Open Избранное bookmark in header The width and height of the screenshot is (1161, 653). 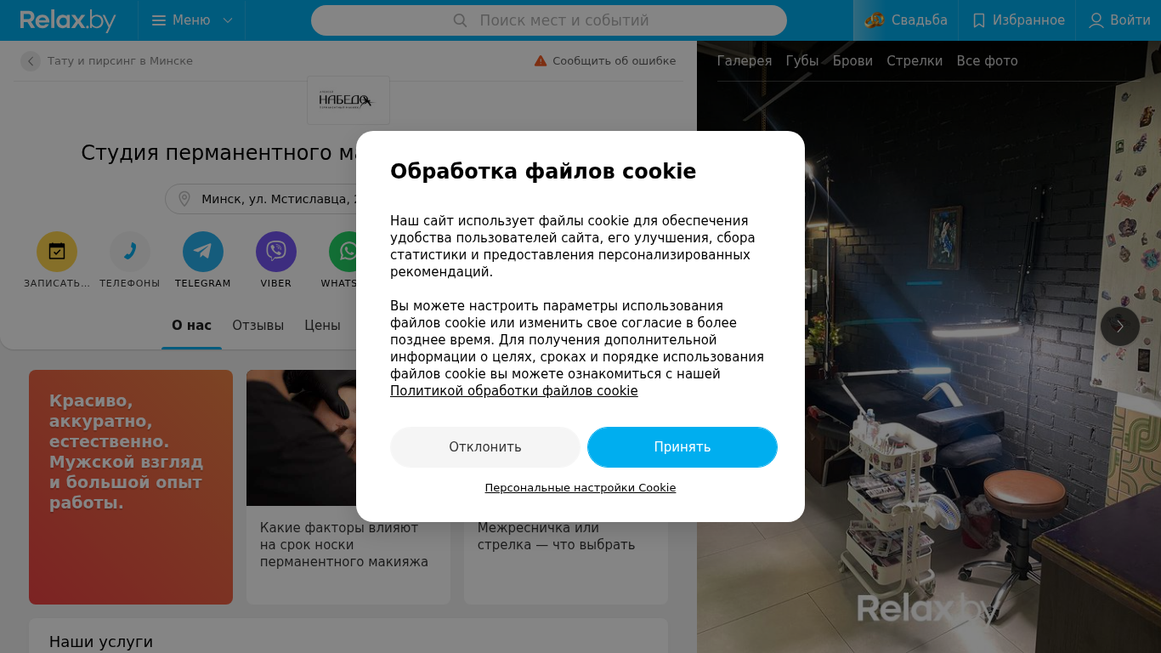click(x=1017, y=20)
